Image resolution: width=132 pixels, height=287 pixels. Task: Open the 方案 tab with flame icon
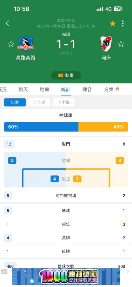click(x=112, y=90)
